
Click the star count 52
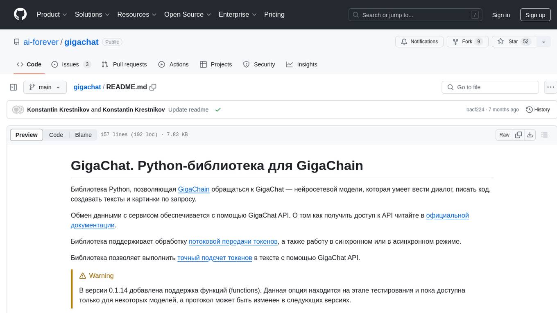526,41
